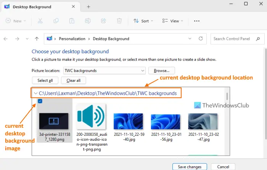Select the 3d-printer thumbnail image
This screenshot has width=267, height=170.
54,121
